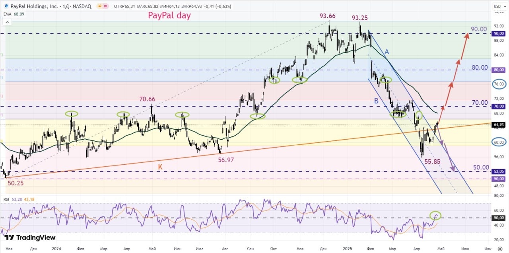Click the 70.66 high annotation
The width and height of the screenshot is (509, 253).
click(147, 99)
